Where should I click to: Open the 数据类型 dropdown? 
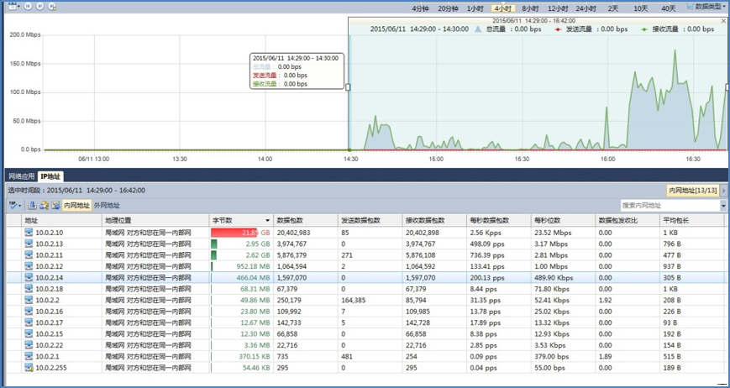(708, 6)
